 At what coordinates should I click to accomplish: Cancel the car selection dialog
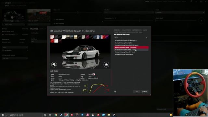tap(144, 92)
